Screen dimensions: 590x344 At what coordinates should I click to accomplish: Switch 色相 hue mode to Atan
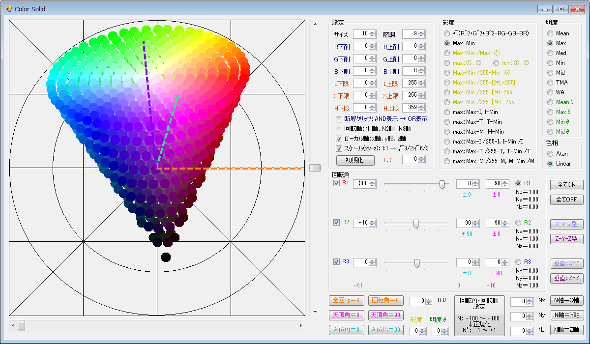pos(551,154)
